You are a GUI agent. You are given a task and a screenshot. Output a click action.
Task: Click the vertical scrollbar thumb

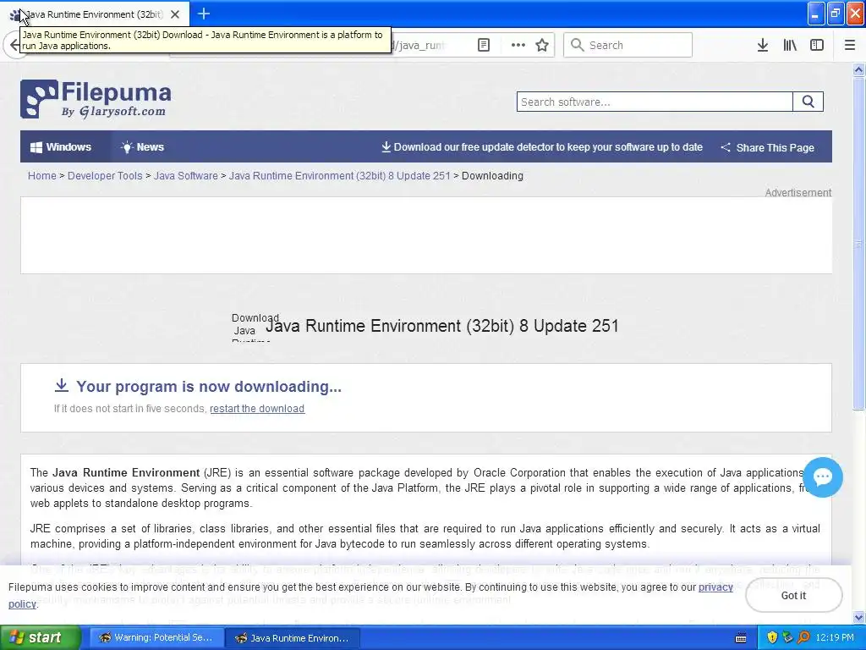(858, 243)
